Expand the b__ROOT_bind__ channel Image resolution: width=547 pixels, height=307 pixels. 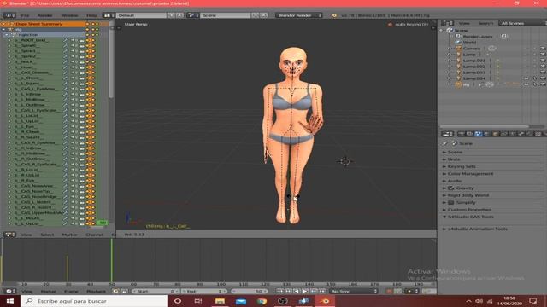click(x=9, y=40)
